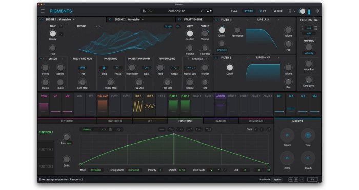Select the phase transform Type waveform icon
The width and height of the screenshot is (359, 190).
coord(146,68)
